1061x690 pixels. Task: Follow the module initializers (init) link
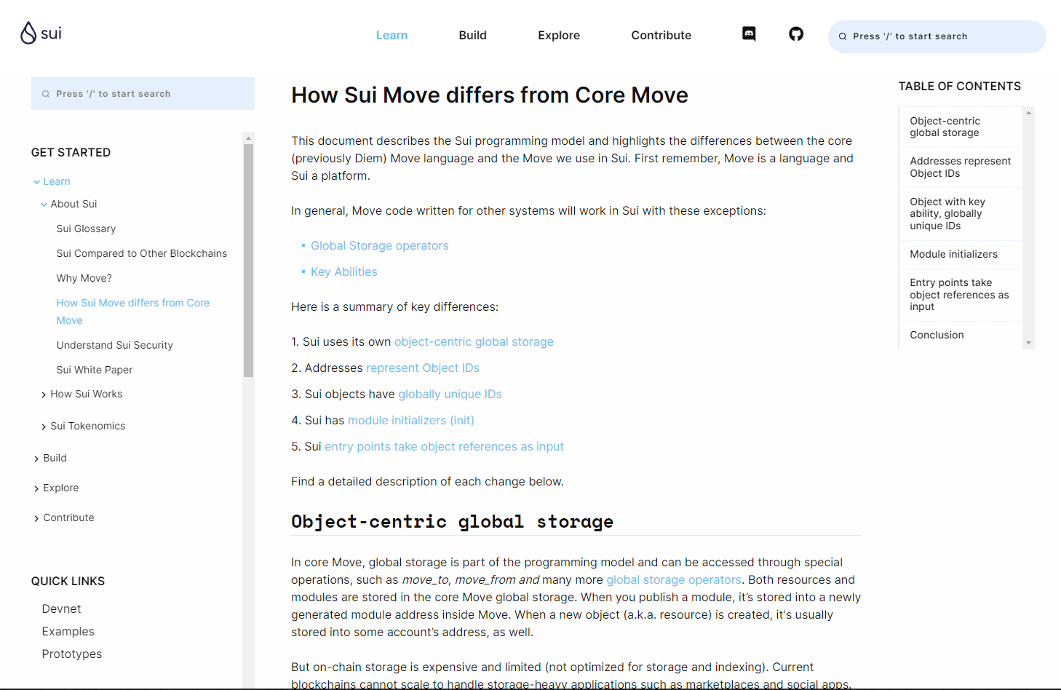(x=411, y=421)
